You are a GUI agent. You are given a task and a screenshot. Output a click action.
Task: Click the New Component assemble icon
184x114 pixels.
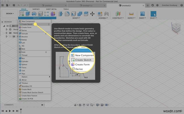[x=100, y=14]
